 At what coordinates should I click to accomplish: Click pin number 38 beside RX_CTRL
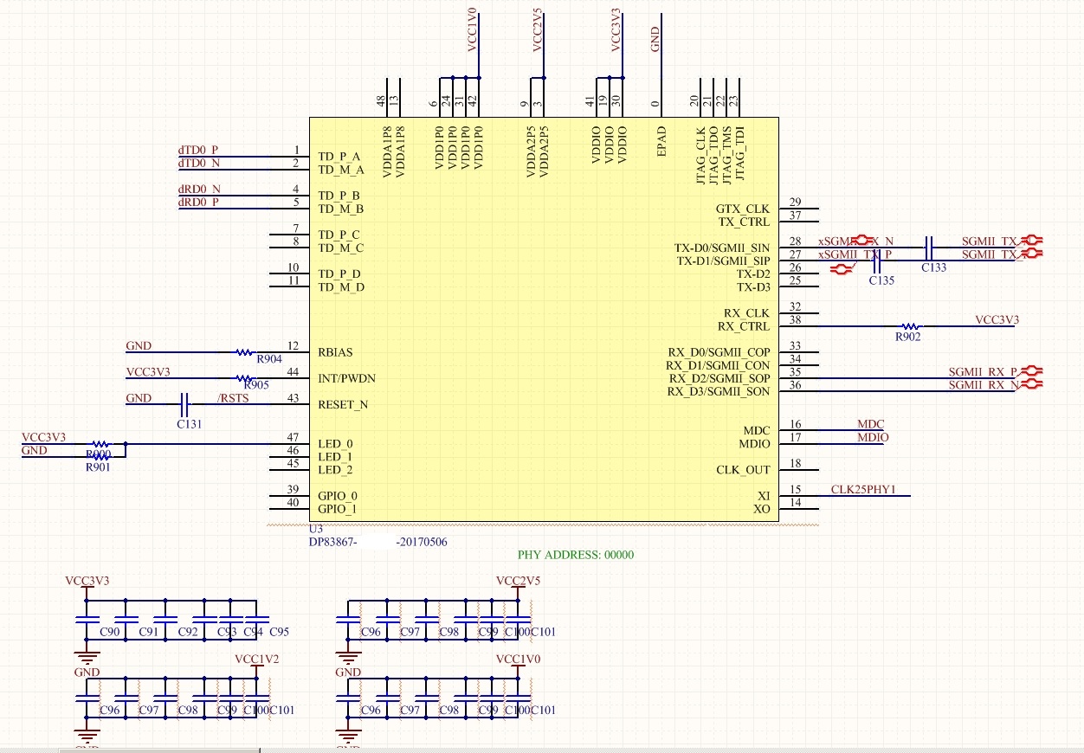point(796,320)
